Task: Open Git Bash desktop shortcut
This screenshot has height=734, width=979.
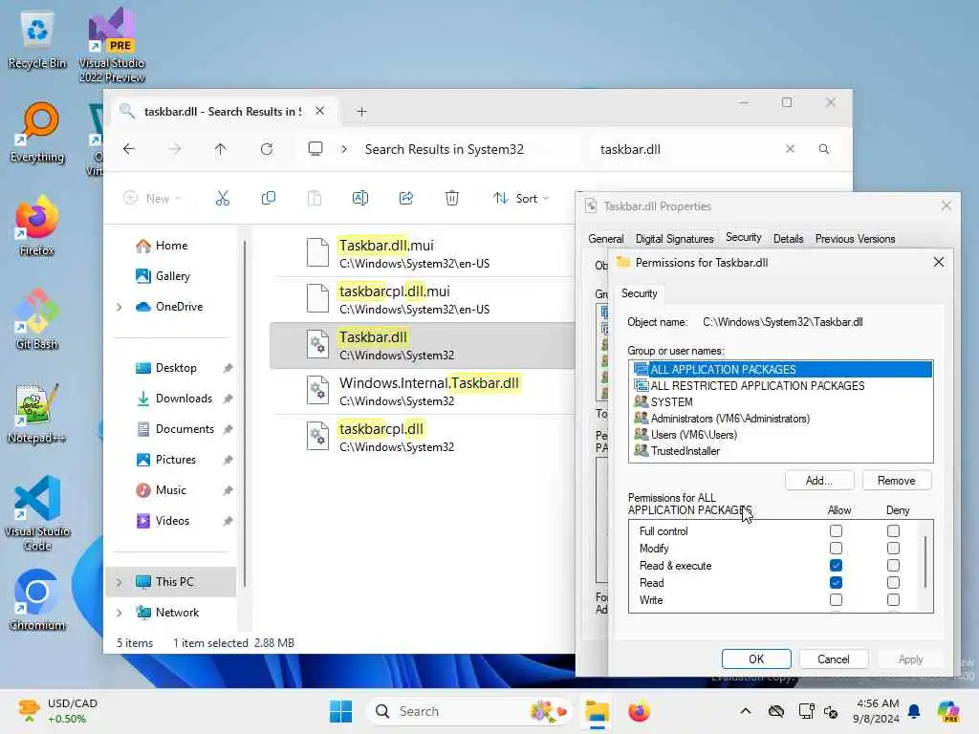Action: 37,319
